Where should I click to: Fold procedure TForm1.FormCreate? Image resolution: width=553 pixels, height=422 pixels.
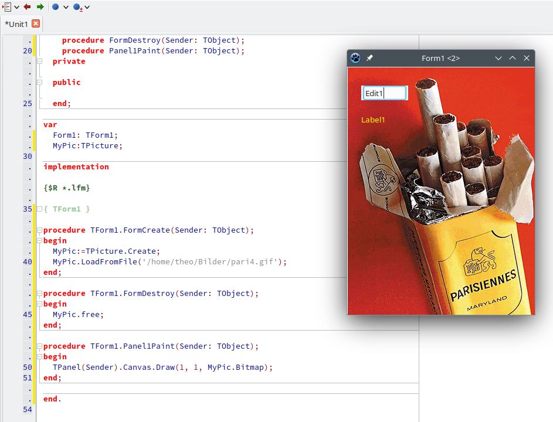tap(40, 230)
